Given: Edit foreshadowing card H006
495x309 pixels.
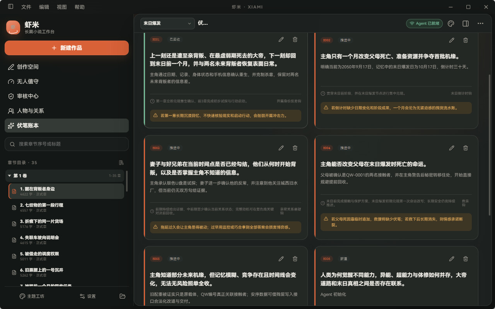Looking at the screenshot, I should [x=452, y=259].
